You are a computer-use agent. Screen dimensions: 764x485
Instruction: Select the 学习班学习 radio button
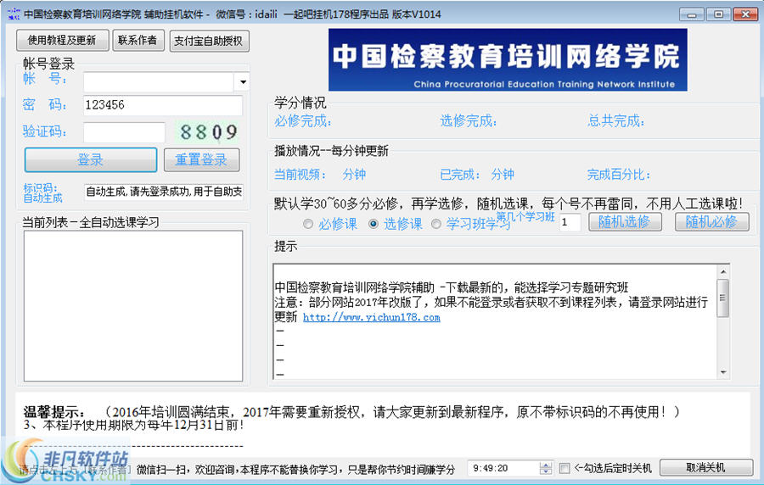tap(436, 224)
